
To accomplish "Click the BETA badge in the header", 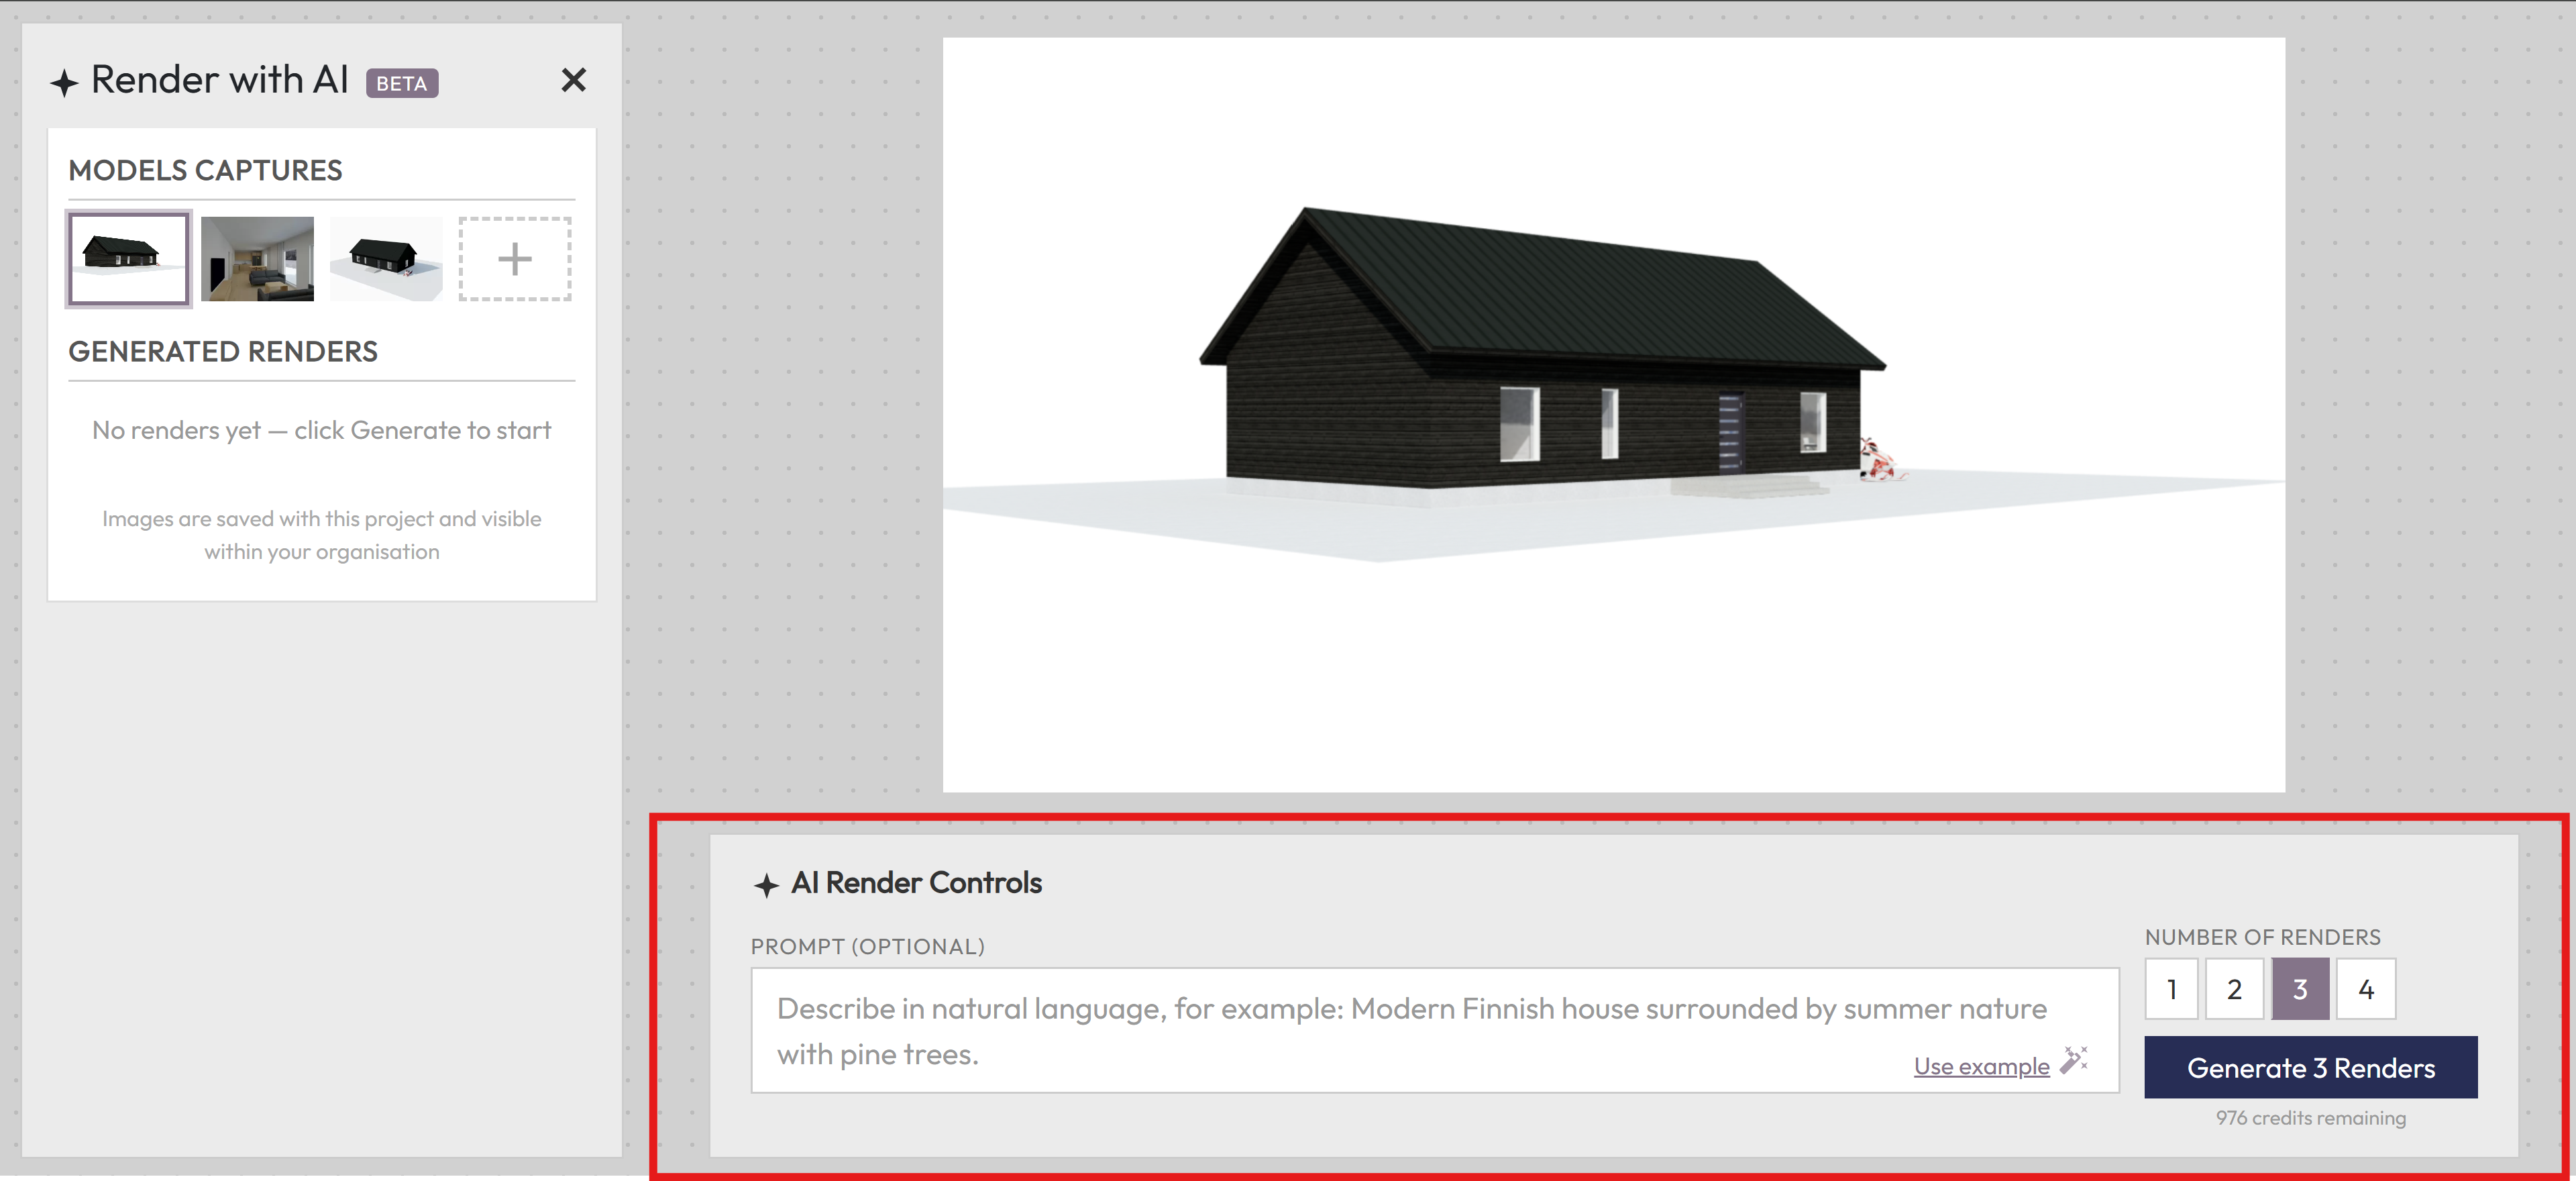I will click(402, 83).
